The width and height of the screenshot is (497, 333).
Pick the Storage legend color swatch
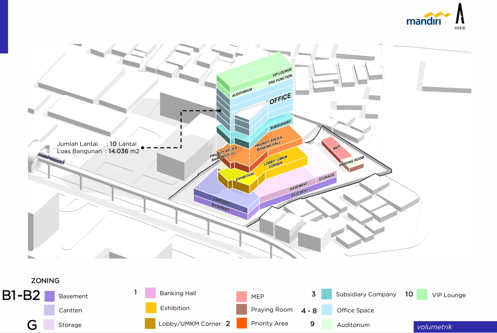click(x=49, y=325)
